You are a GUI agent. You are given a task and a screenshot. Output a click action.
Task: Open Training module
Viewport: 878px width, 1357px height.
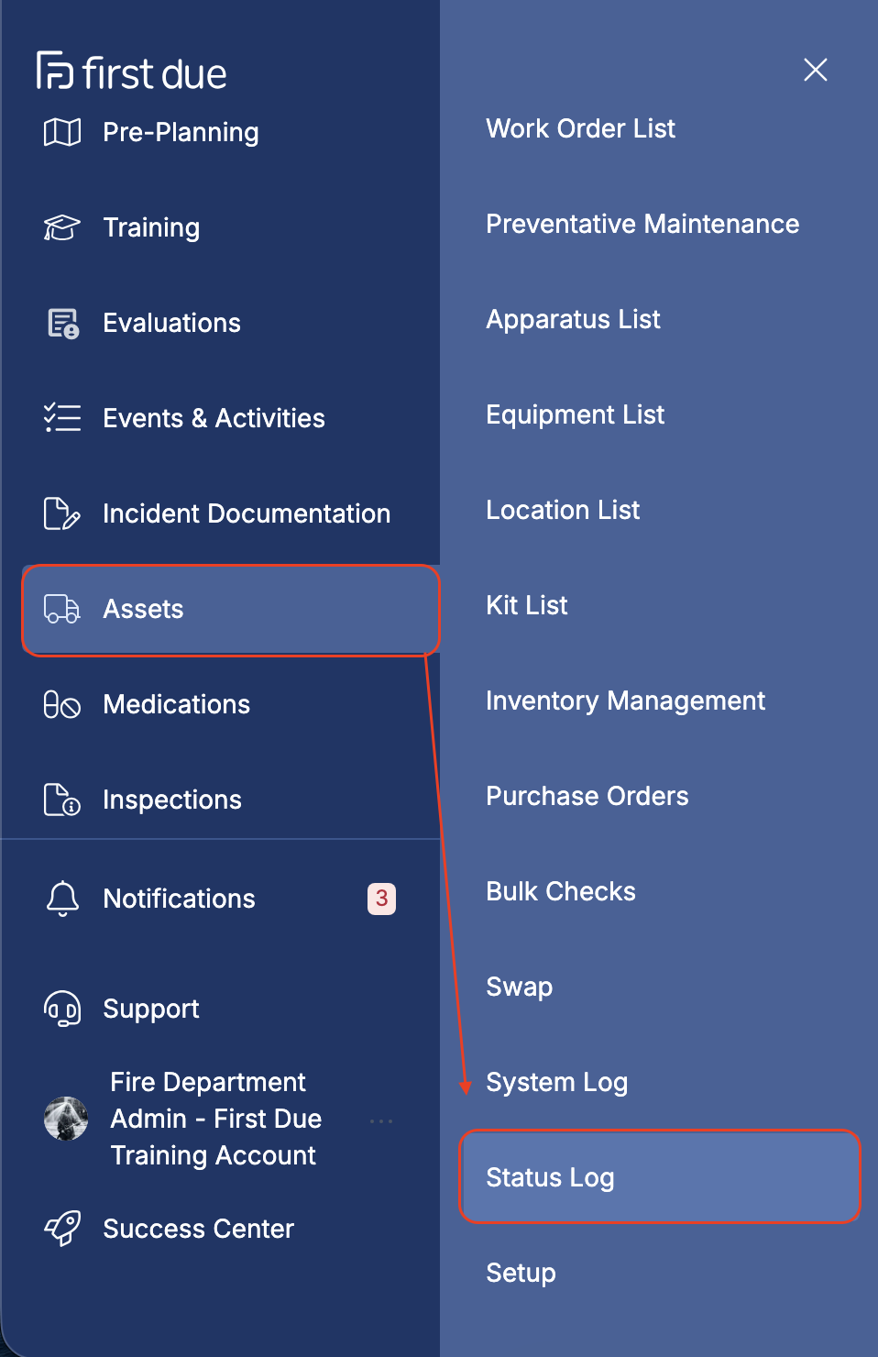coord(151,227)
